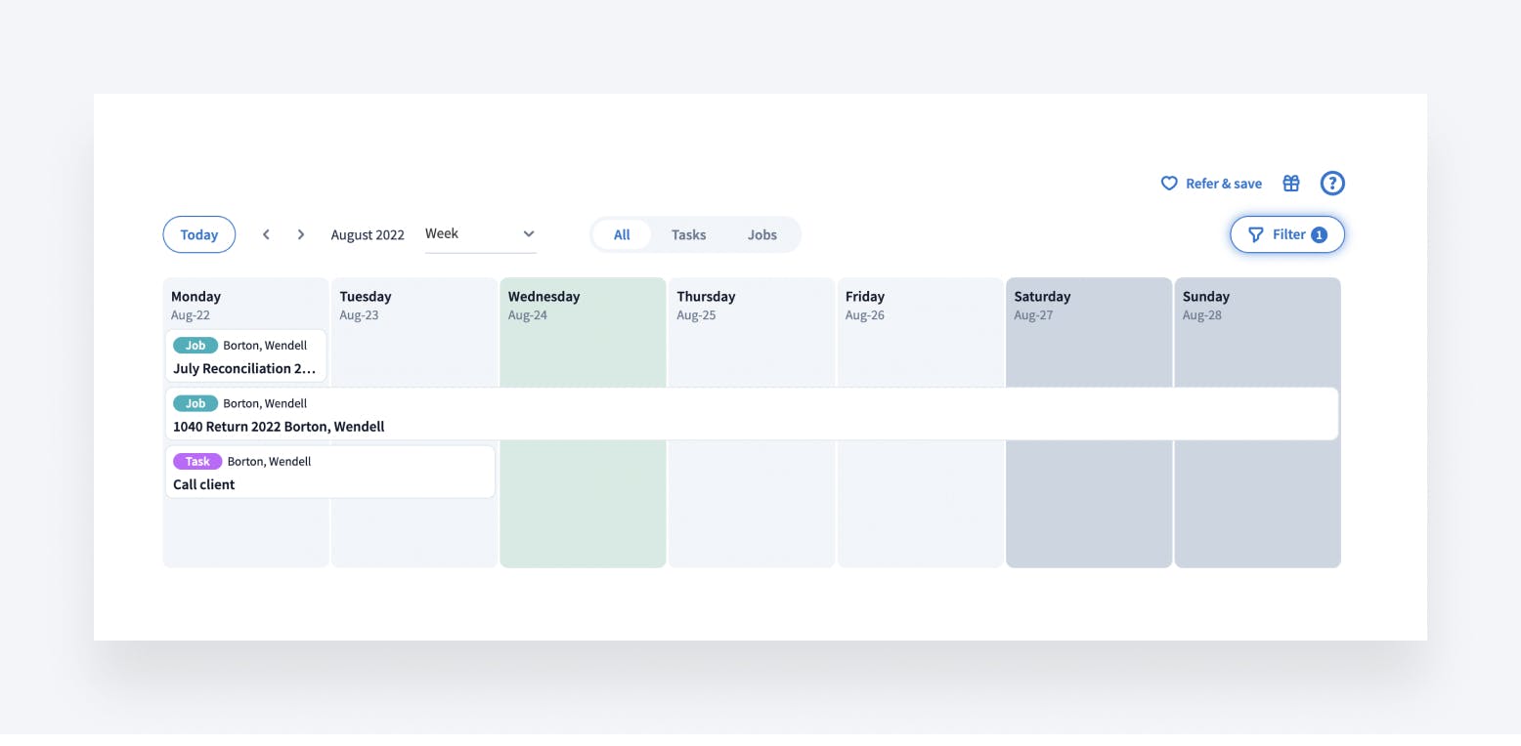Viewport: 1521px width, 746px height.
Task: Click the purple Task badge on Call client
Action: (196, 461)
